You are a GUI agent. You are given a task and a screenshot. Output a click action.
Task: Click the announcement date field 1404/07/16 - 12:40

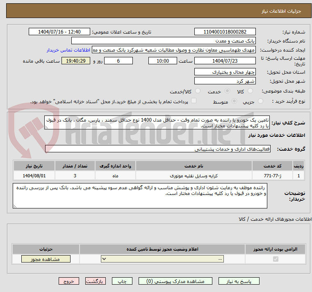click(59, 32)
